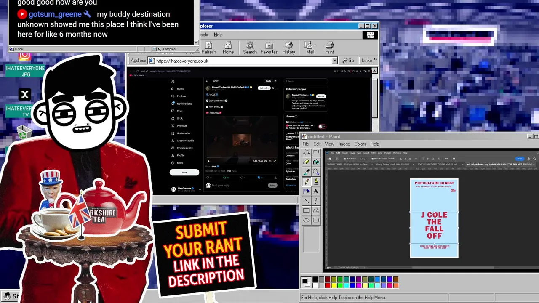
Task: Open Notifications in the X sidebar
Action: point(181,104)
